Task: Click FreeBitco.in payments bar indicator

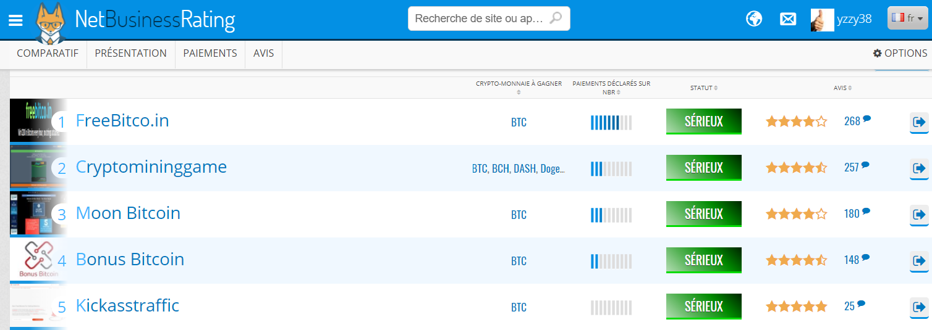Action: (611, 122)
